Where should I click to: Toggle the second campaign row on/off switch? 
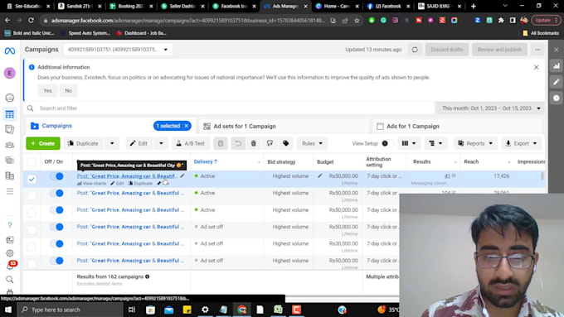57,193
